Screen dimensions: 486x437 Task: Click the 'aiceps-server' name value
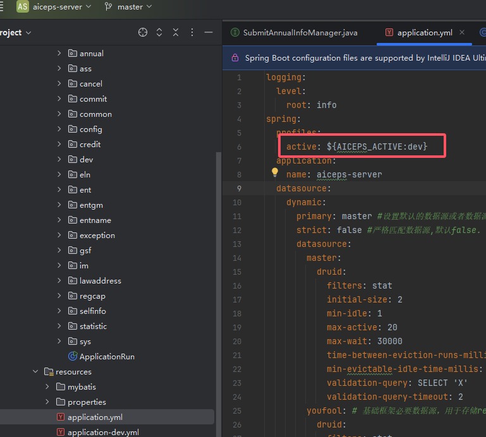pyautogui.click(x=349, y=175)
